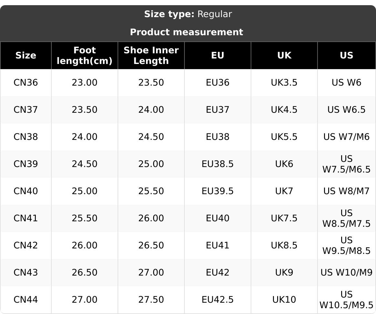
Task: Click the US W10/M9 cell
Action: coord(347,273)
